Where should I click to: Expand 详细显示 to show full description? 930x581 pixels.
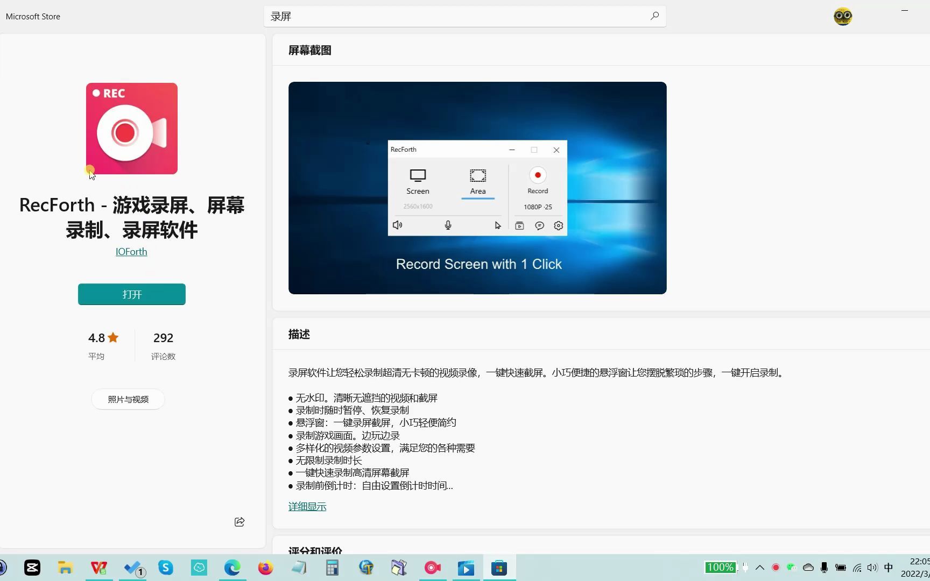click(x=307, y=506)
